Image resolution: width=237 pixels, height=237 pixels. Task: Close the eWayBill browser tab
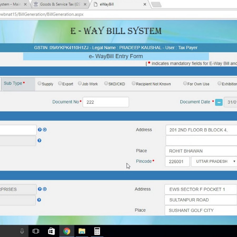145,4
